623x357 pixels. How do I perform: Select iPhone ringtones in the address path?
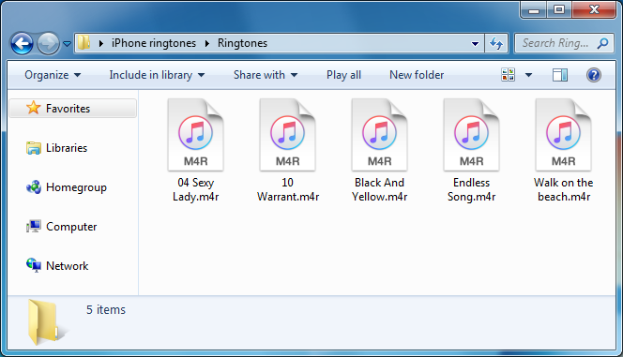(154, 43)
